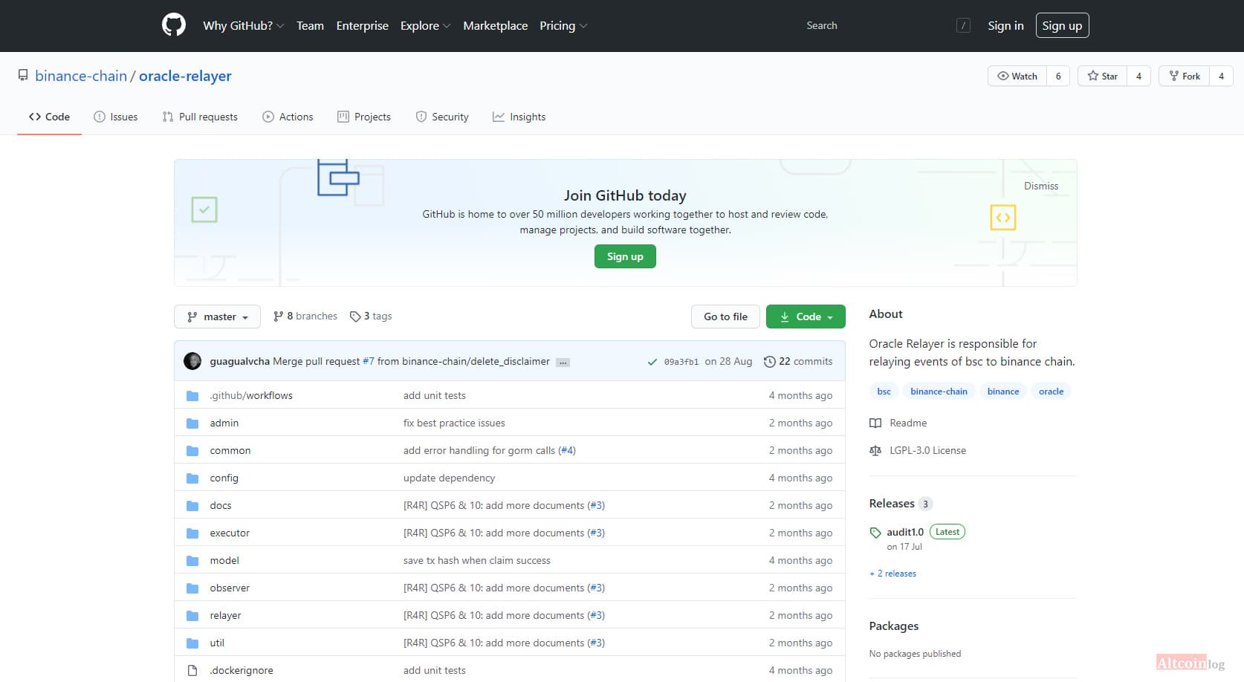This screenshot has width=1244, height=682.
Task: Open the Readme link
Action: coord(898,423)
